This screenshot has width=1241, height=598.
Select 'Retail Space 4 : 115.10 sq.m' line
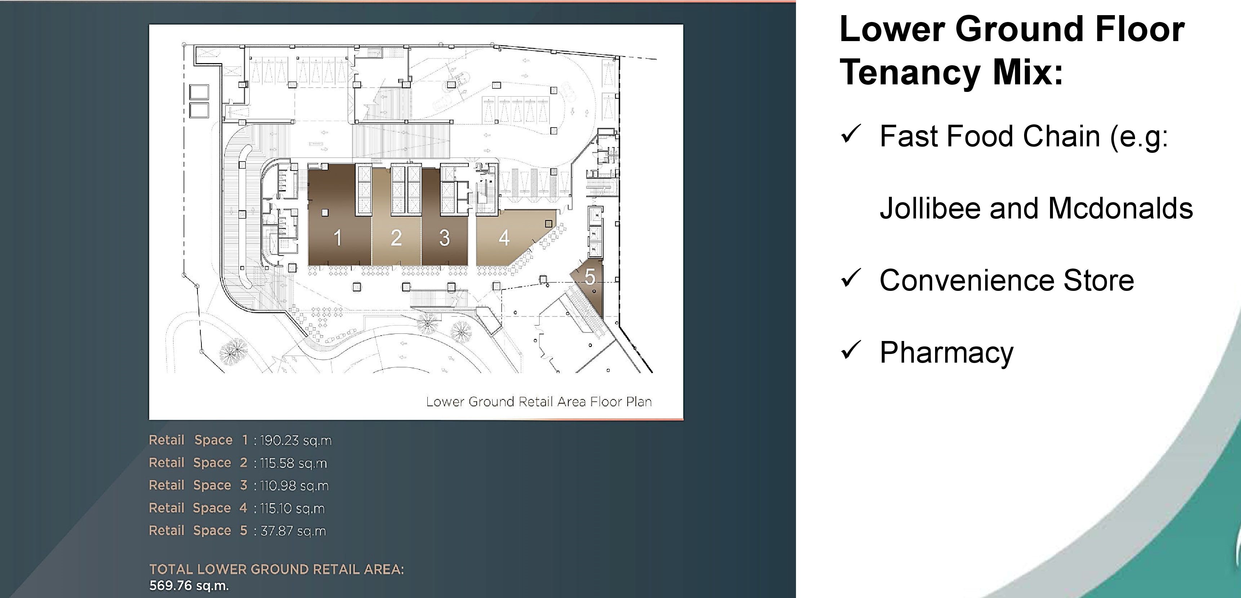[x=237, y=508]
